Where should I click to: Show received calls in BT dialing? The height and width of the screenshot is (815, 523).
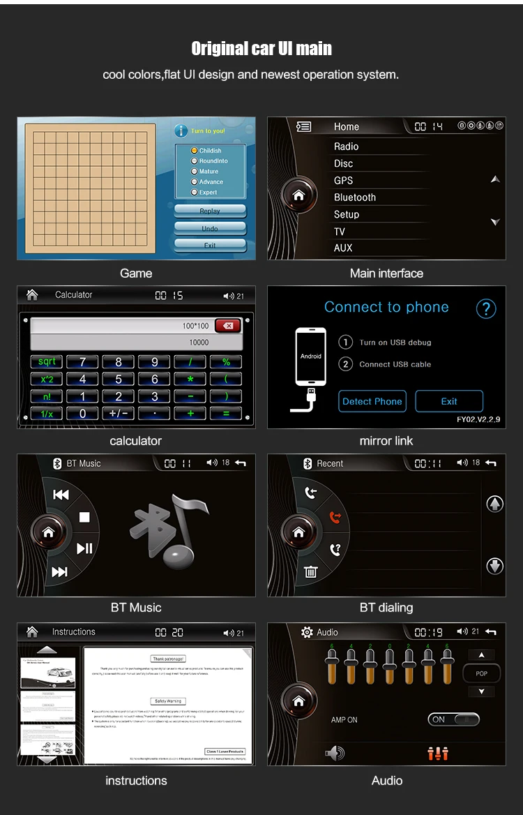pyautogui.click(x=310, y=492)
